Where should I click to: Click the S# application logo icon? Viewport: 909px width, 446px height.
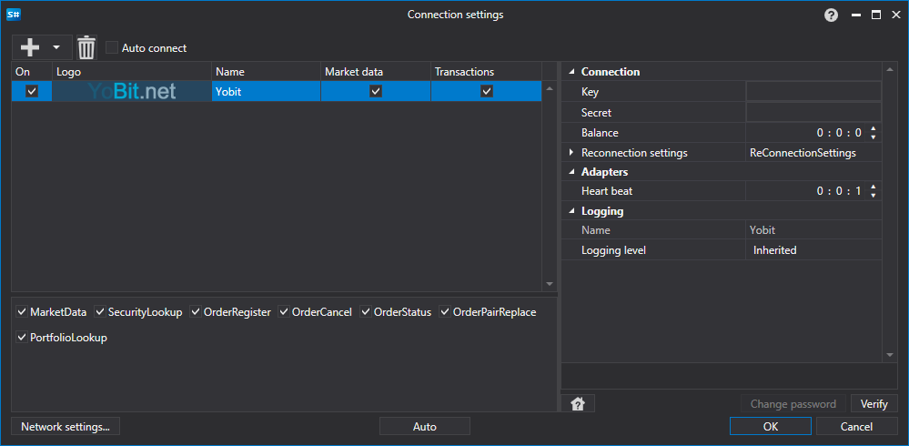click(x=14, y=15)
